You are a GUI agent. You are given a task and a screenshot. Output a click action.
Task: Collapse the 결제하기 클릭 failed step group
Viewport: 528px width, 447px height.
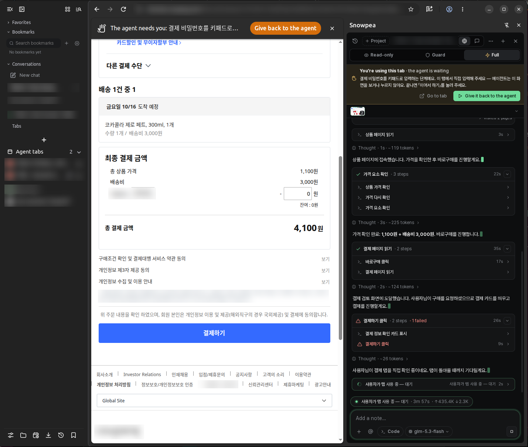(507, 321)
